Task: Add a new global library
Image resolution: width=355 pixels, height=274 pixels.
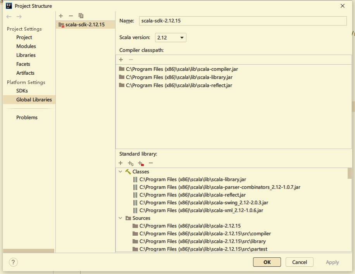Action: pyautogui.click(x=61, y=16)
